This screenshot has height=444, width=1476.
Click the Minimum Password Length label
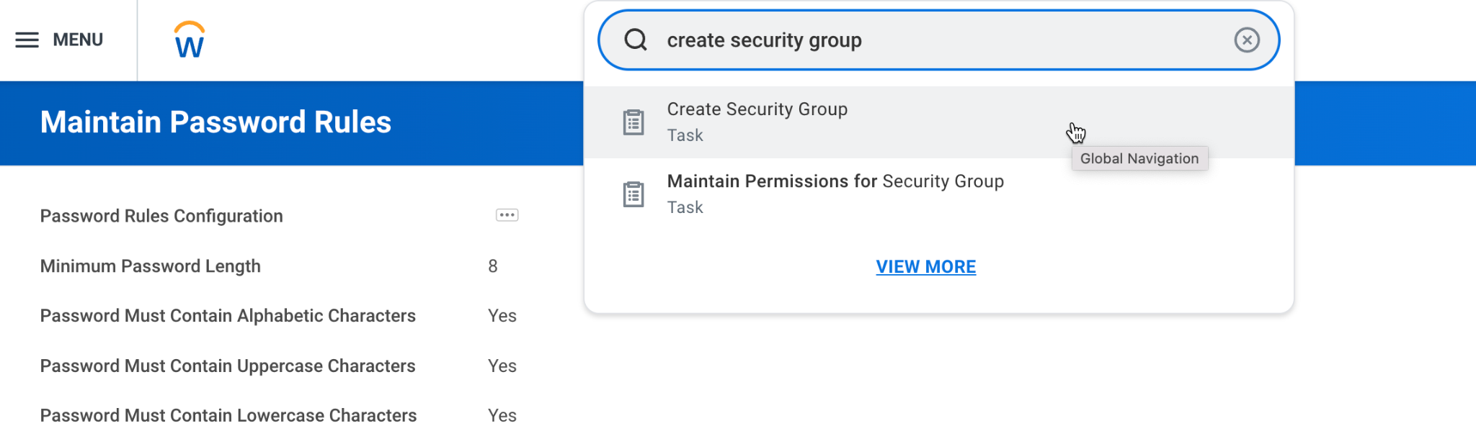(x=151, y=266)
